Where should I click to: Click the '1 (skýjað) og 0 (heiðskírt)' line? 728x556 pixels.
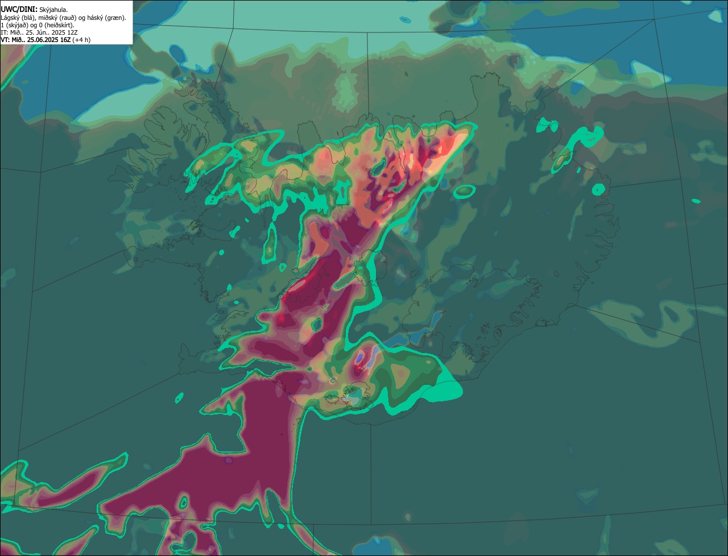point(38,25)
